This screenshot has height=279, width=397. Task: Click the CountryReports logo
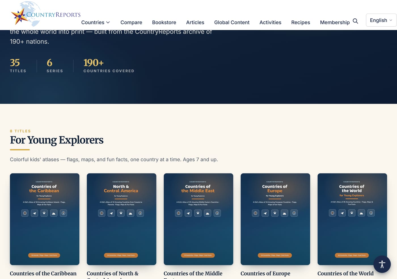pyautogui.click(x=46, y=14)
